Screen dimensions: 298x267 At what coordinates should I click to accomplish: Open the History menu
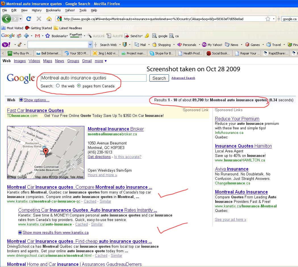(37, 10)
